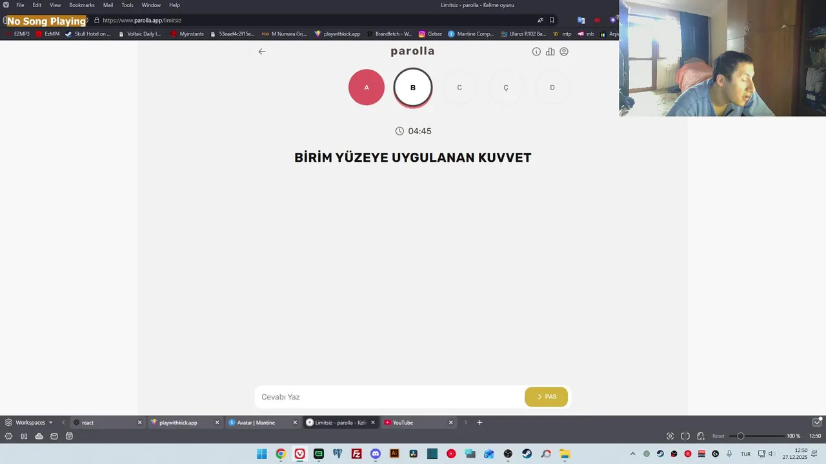Focus the Cevabı Yaz answer field
This screenshot has height=464, width=826.
[x=390, y=397]
